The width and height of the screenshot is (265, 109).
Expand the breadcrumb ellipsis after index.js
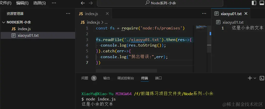(x=106, y=23)
